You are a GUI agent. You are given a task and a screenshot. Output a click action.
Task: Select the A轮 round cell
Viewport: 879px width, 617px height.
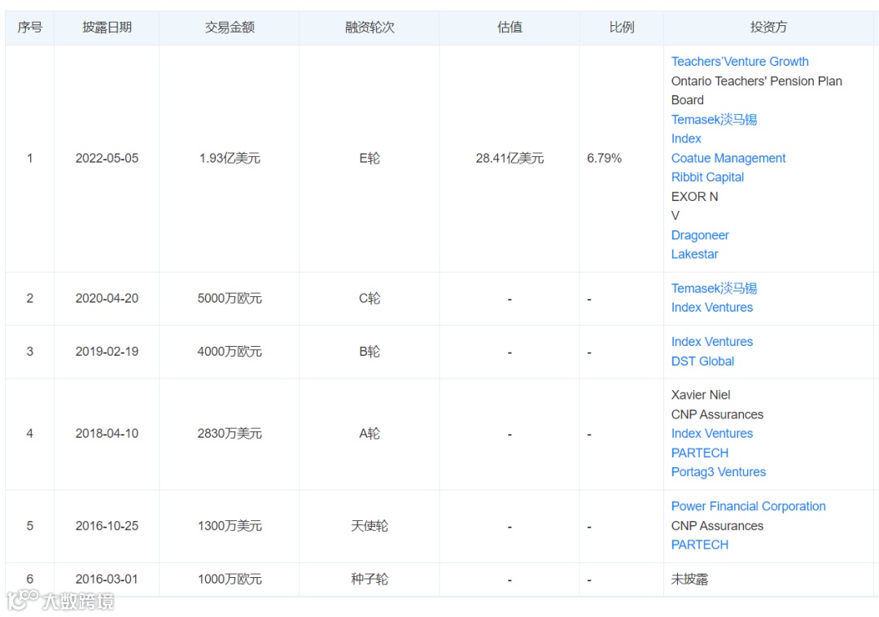(370, 434)
